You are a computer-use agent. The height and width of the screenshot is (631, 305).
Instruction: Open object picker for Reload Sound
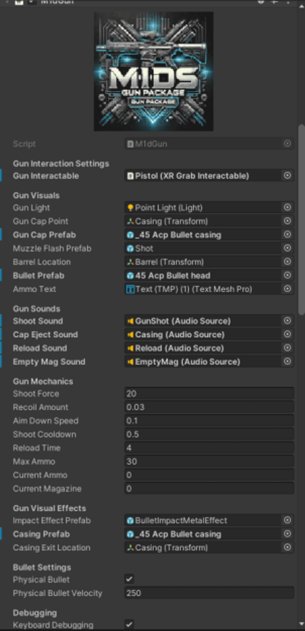pyautogui.click(x=287, y=348)
